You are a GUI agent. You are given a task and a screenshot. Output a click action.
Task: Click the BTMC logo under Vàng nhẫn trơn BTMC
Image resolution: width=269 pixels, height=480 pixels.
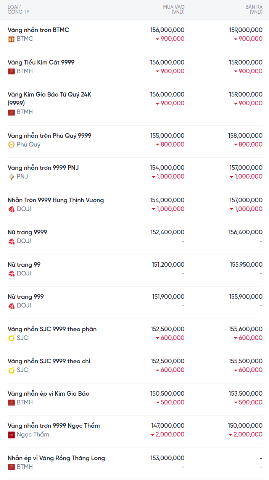[x=11, y=39]
